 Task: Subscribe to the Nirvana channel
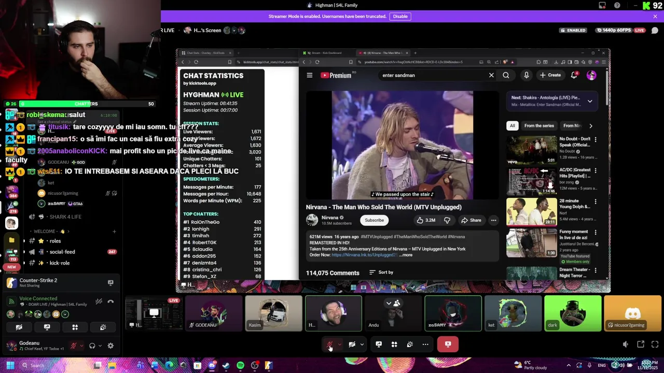click(x=374, y=220)
